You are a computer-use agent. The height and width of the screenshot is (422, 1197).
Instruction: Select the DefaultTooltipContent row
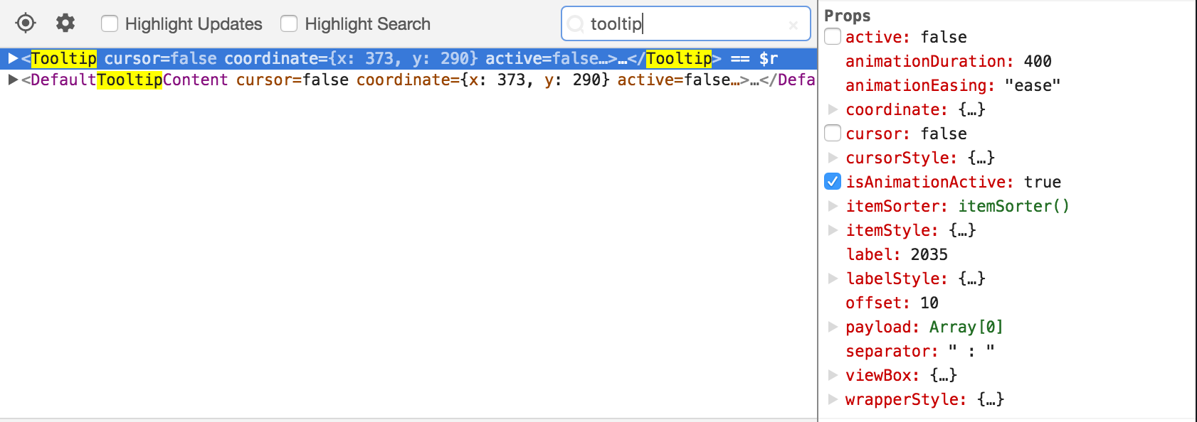pos(408,80)
